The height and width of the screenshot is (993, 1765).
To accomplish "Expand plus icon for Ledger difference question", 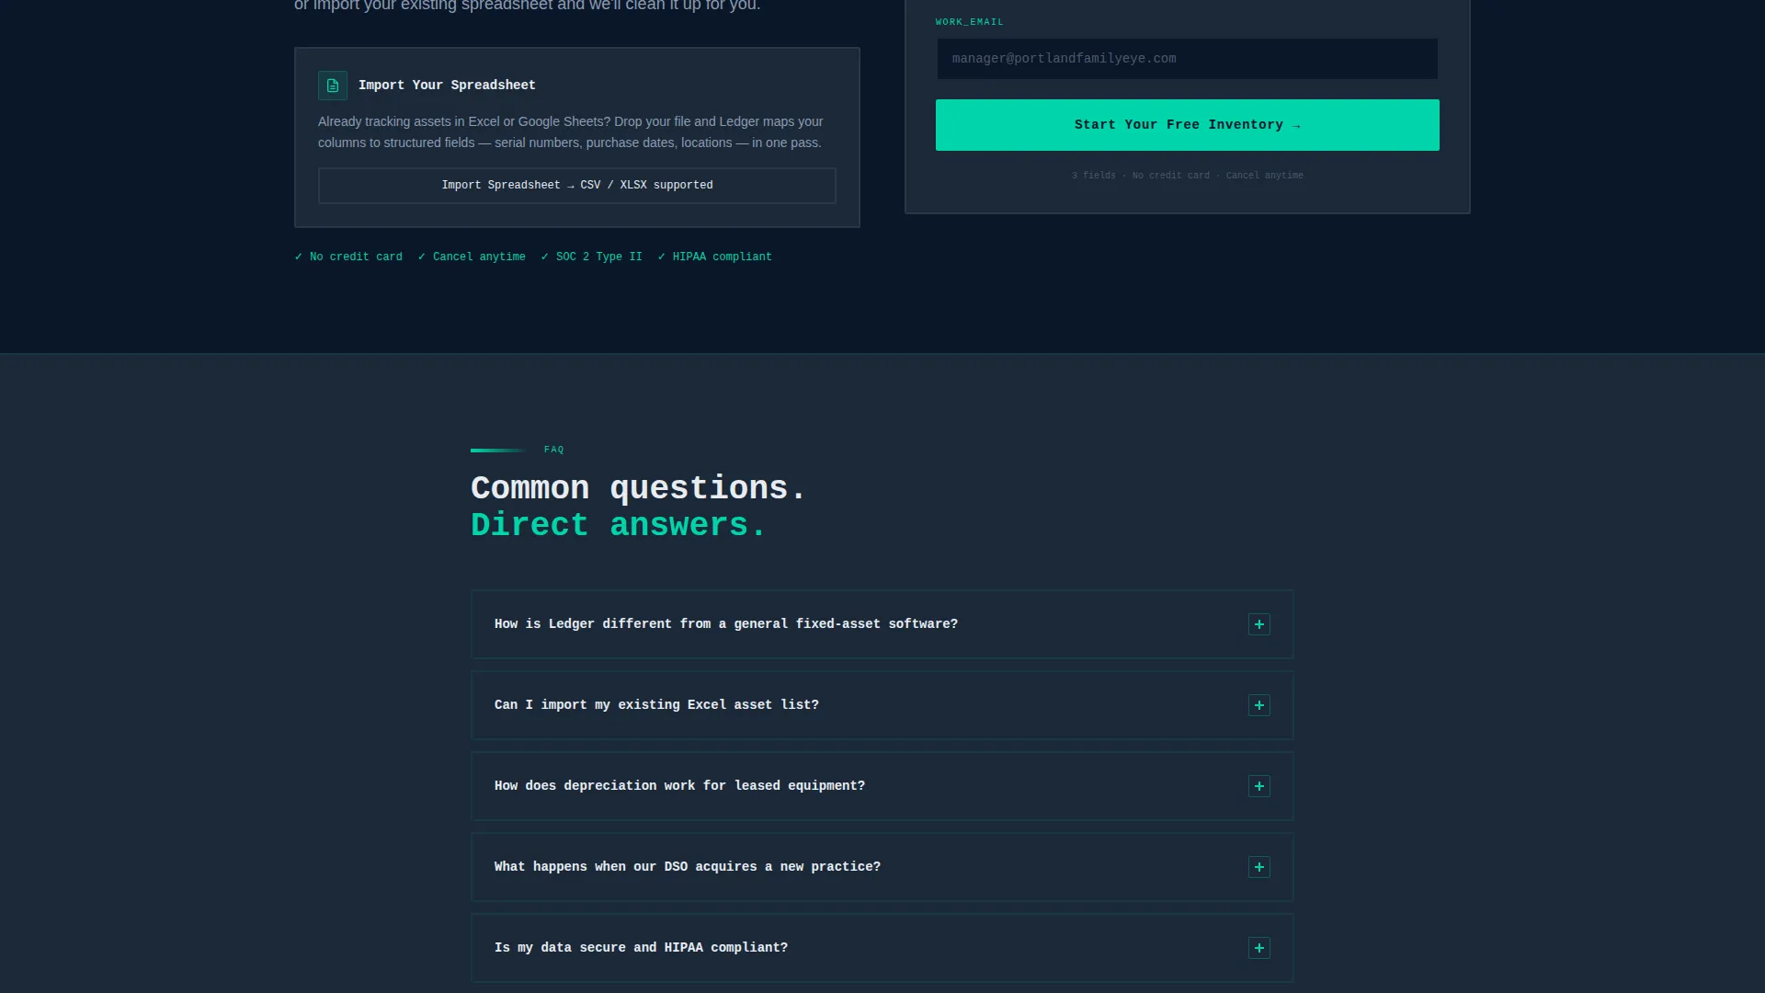I will [x=1258, y=624].
